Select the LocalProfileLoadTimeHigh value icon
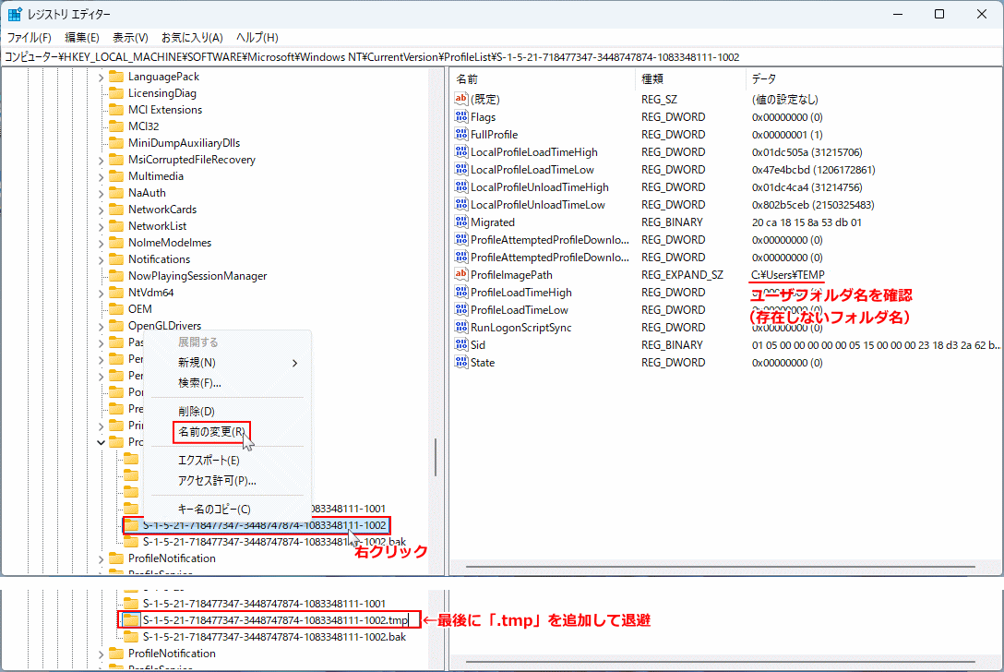 pyautogui.click(x=461, y=151)
